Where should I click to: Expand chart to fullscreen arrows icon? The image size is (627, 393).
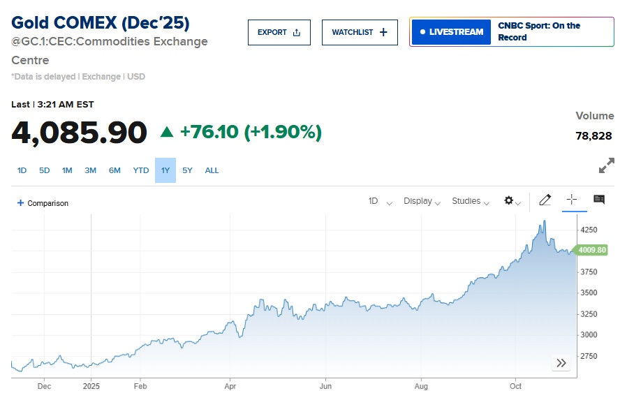pos(606,165)
